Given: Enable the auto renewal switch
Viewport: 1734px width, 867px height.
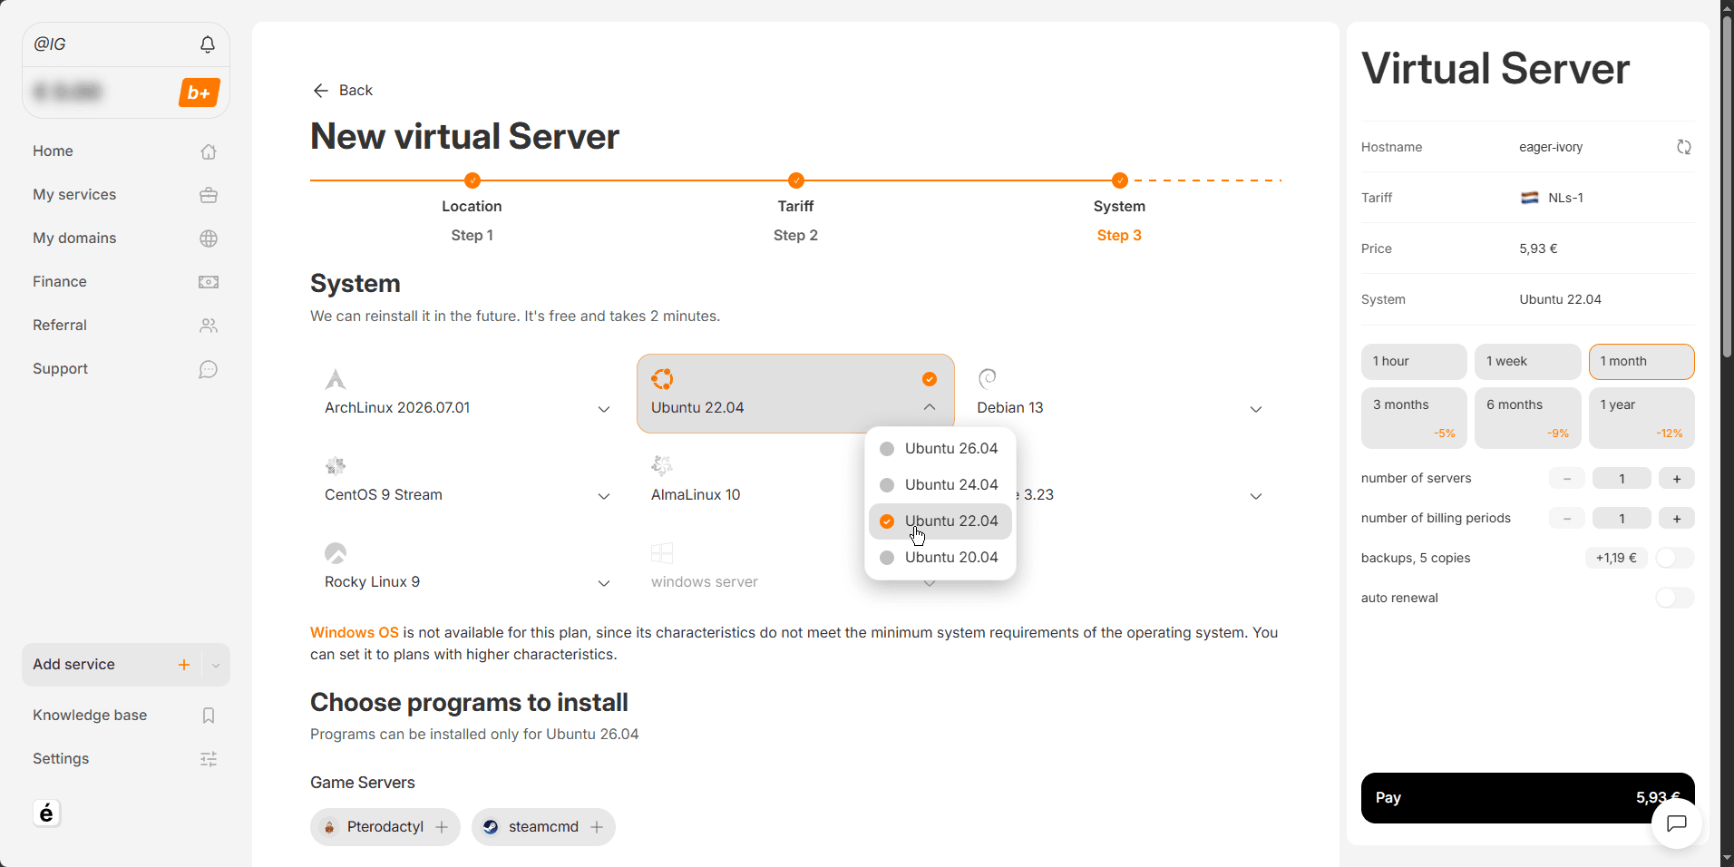Looking at the screenshot, I should coord(1674,598).
